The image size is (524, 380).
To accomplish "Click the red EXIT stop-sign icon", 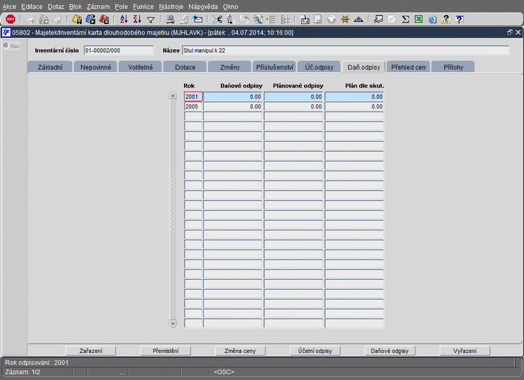I will pyautogui.click(x=10, y=20).
